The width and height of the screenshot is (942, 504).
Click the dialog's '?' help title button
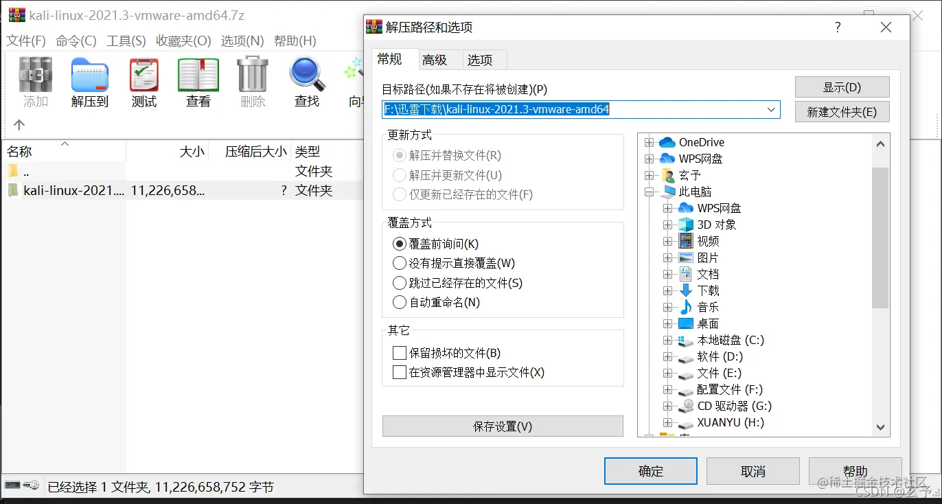(838, 27)
